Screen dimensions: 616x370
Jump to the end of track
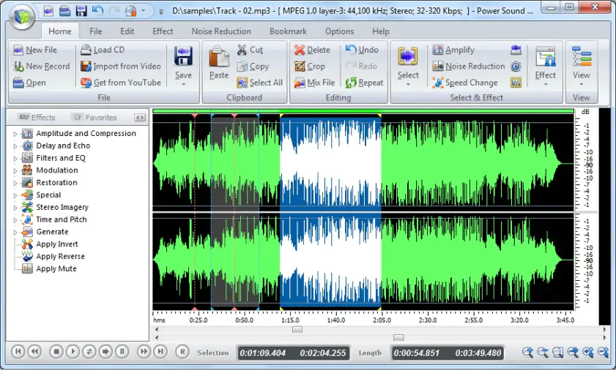(x=160, y=351)
